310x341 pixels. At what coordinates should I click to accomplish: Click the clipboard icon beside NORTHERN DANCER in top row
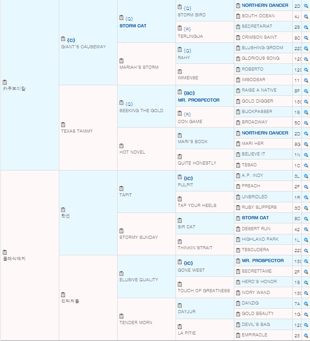click(x=238, y=5)
